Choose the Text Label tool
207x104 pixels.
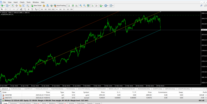point(32,9)
